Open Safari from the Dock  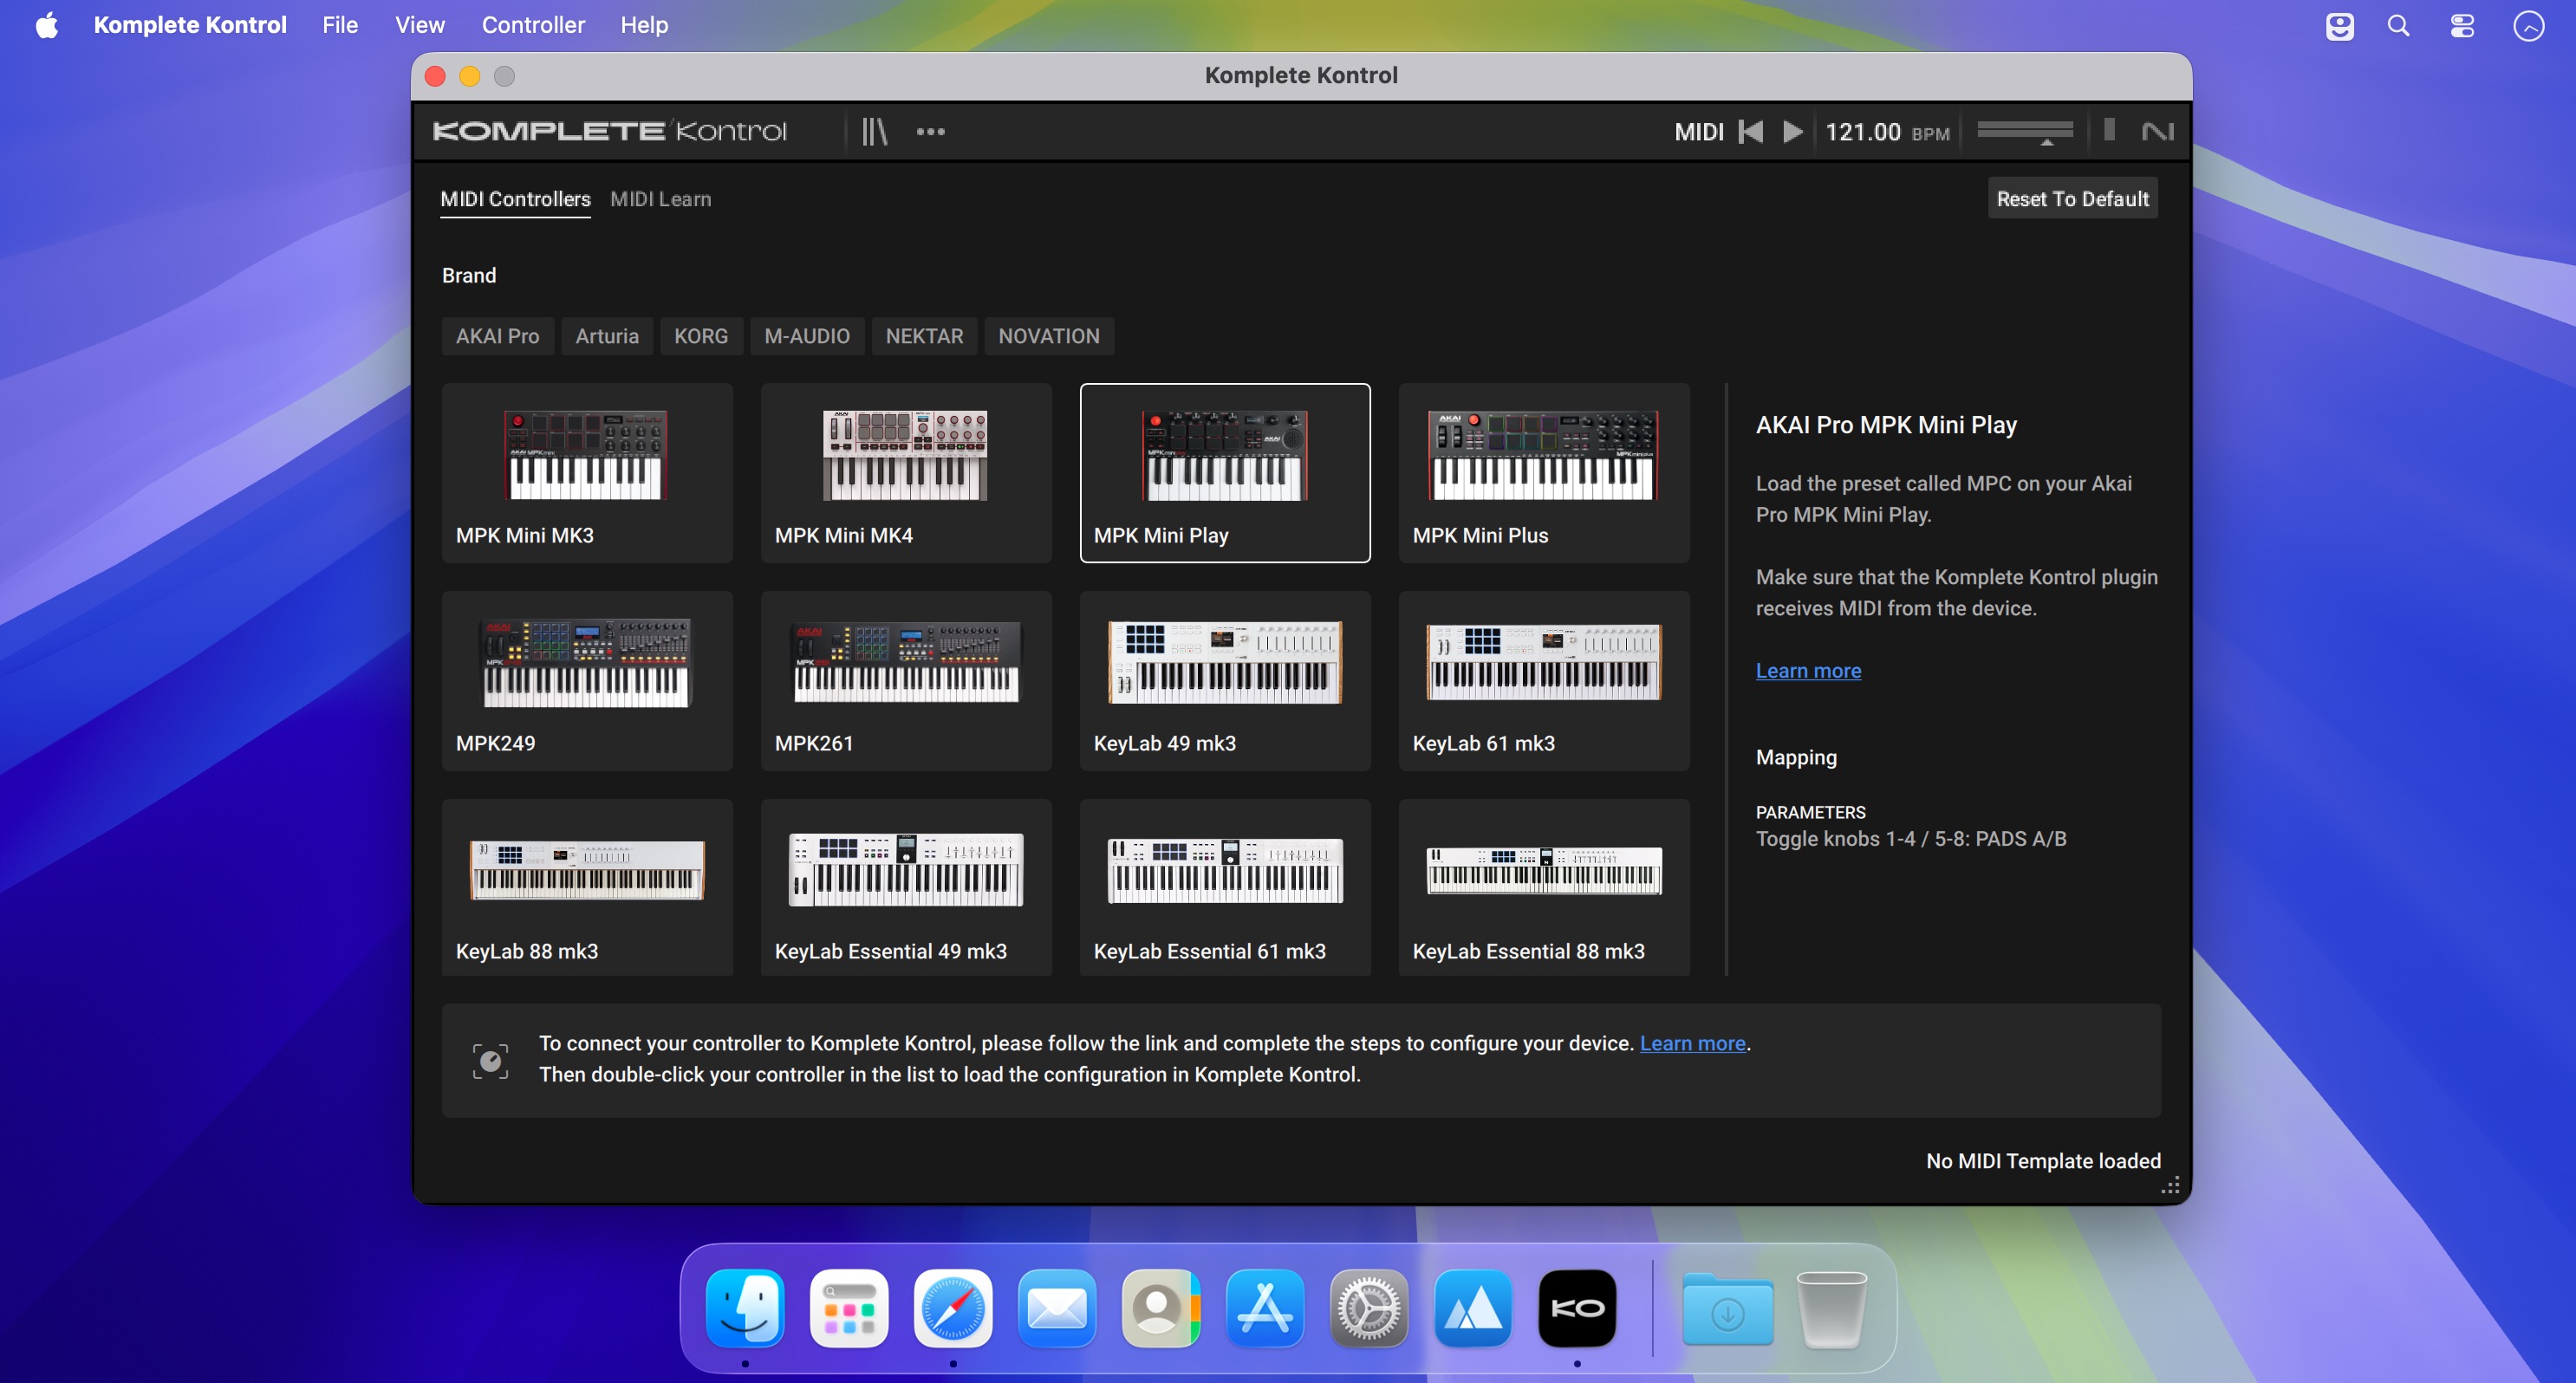pyautogui.click(x=953, y=1308)
